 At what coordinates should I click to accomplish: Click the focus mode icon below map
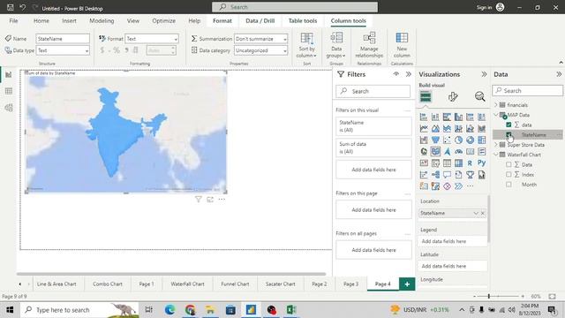click(210, 200)
